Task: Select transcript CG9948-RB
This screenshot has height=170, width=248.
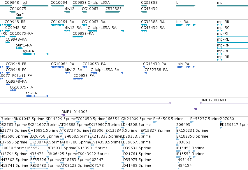Action: [15, 22]
